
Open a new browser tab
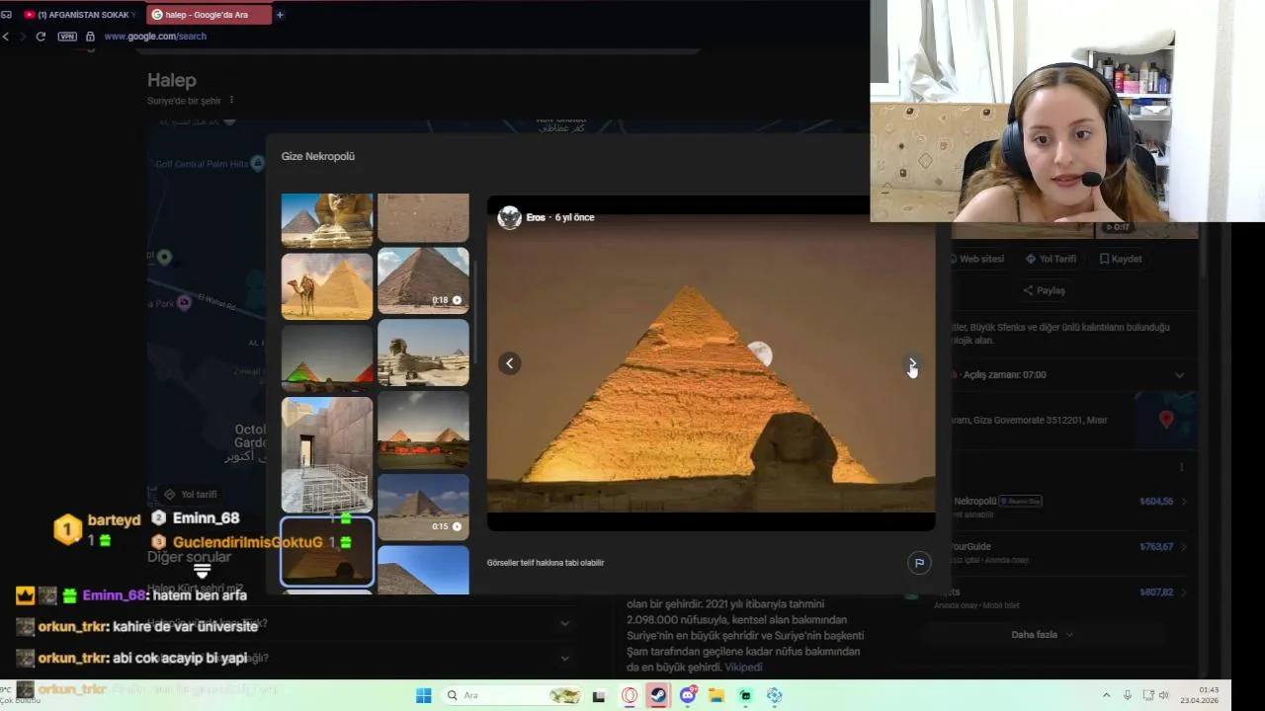click(280, 15)
